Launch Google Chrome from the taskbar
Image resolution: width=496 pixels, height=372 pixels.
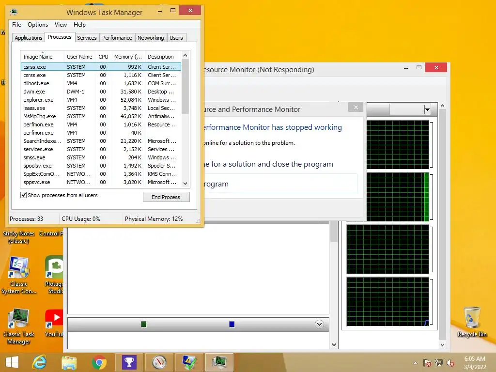(x=99, y=362)
